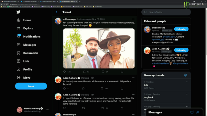Open Norway trends settings gear
Viewport: 207px width, 116px height.
coord(186,75)
